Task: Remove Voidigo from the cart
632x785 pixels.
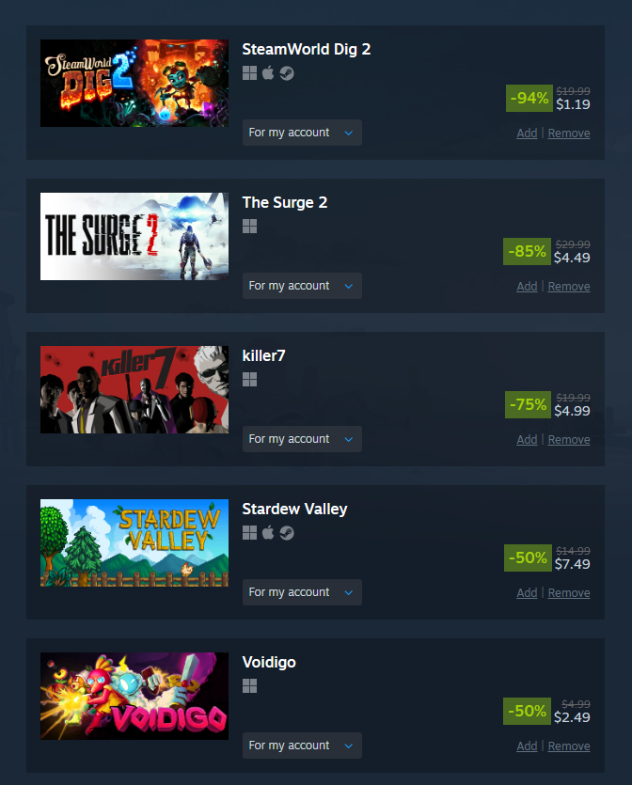Action: coord(569,746)
